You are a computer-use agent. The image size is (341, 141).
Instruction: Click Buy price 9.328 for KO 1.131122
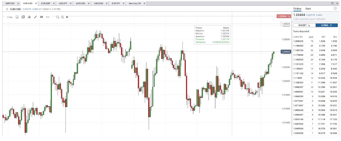pos(334,74)
